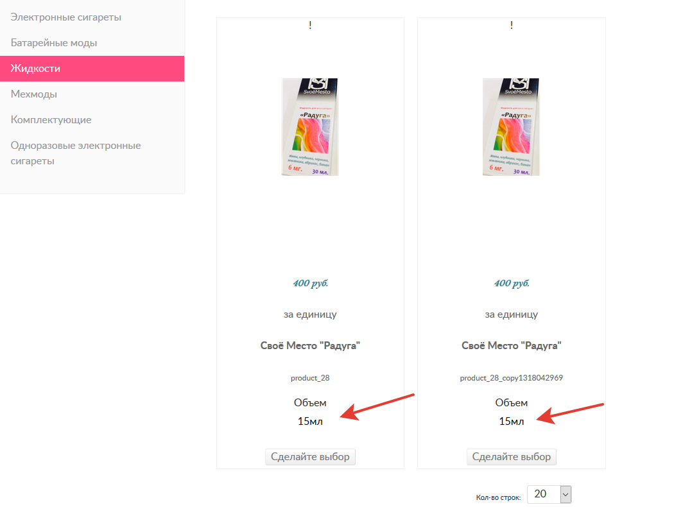Image resolution: width=674 pixels, height=507 pixels.
Task: Click the product_28 code text
Action: tap(310, 378)
